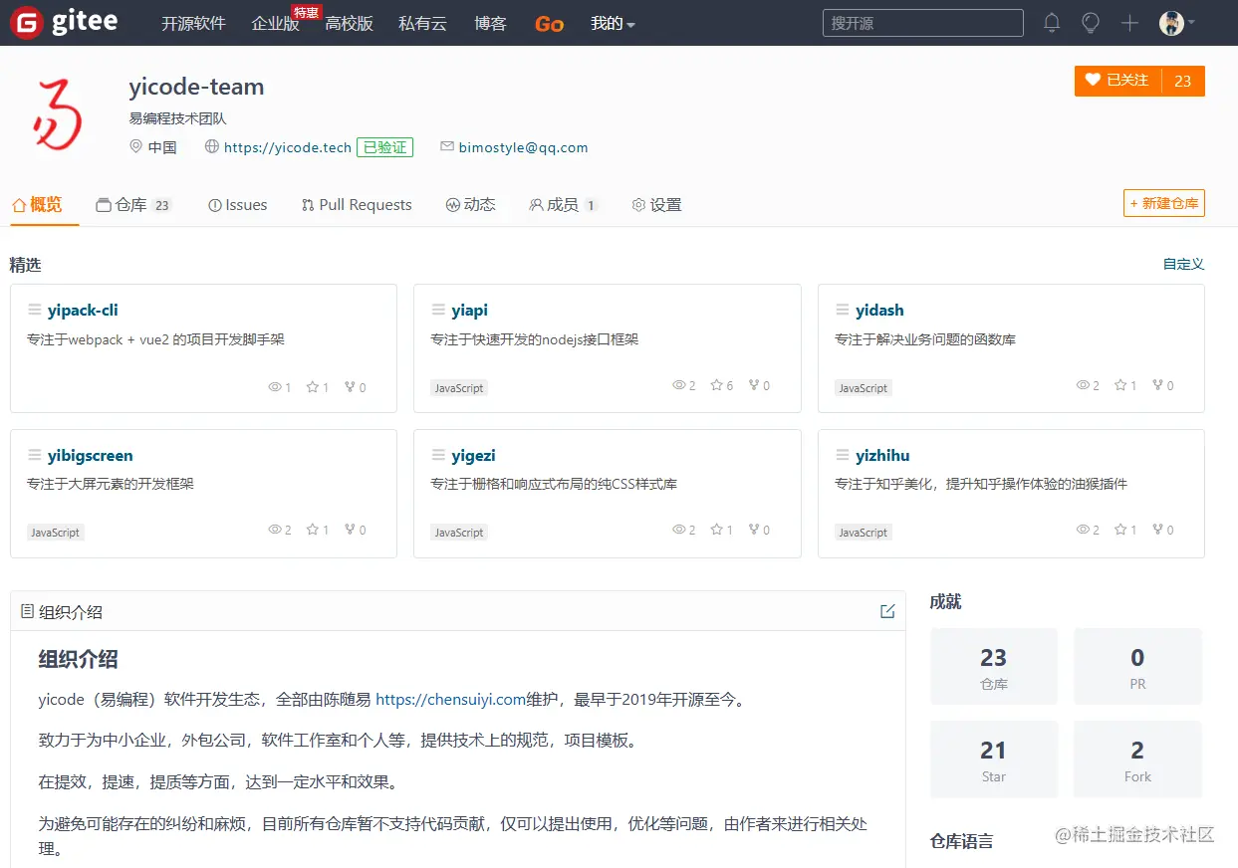Open the user avatar menu

click(x=1176, y=23)
